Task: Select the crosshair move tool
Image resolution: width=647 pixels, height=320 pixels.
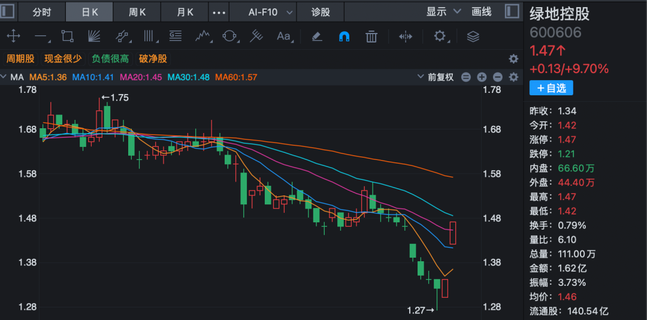Action: 13,37
